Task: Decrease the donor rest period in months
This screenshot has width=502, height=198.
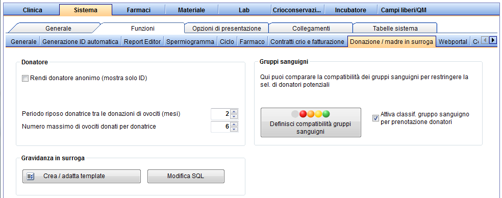Action: [x=234, y=116]
